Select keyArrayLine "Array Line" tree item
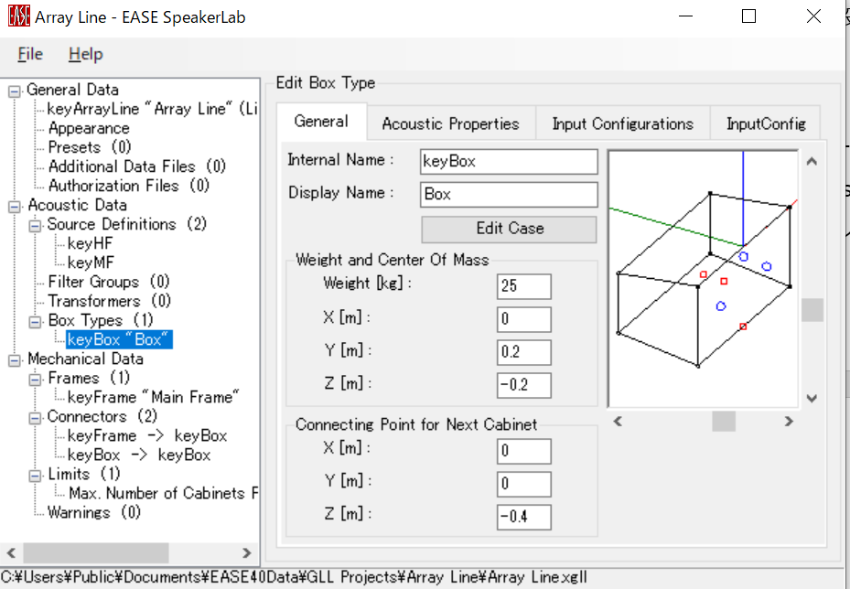Image resolution: width=850 pixels, height=589 pixels. click(152, 109)
